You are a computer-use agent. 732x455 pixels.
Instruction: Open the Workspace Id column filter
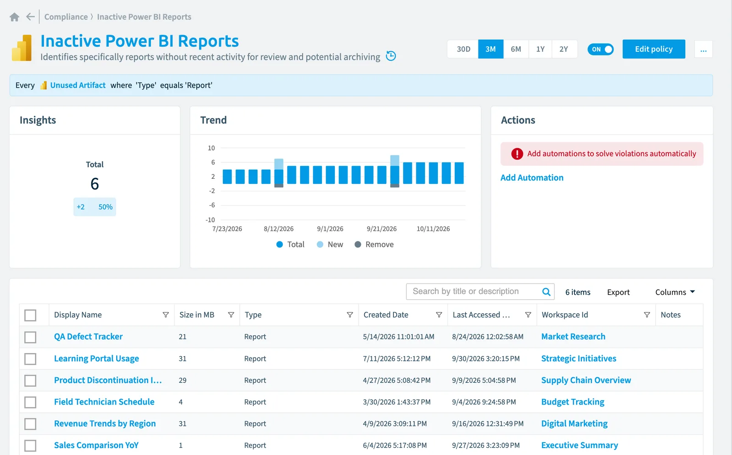tap(647, 315)
